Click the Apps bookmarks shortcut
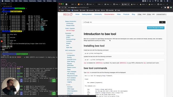Viewport: 173px width, 97px height. pyautogui.click(x=61, y=10)
